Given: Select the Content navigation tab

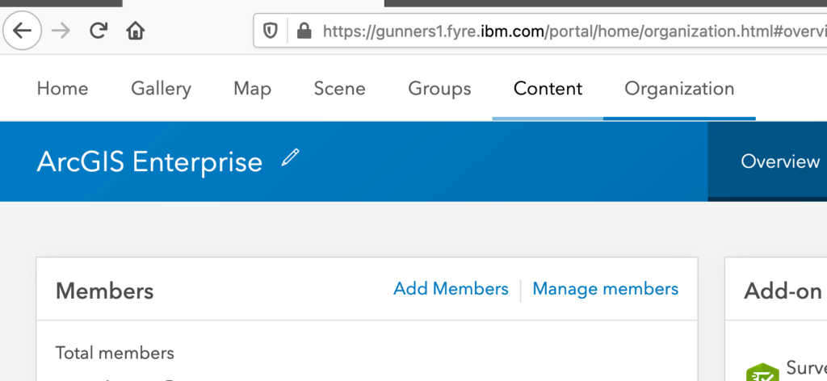Looking at the screenshot, I should click(548, 89).
